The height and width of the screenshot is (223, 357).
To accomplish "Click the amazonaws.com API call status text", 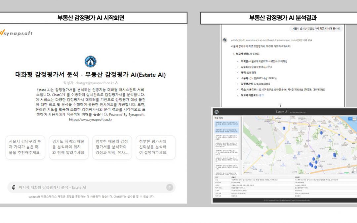I will (x=271, y=40).
